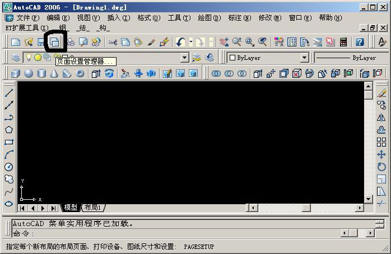
Task: Select the Ellipse draw tool
Action: [9, 204]
